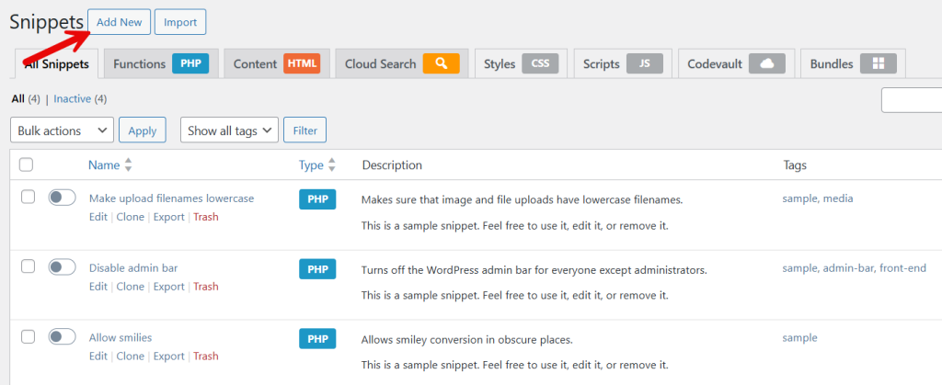This screenshot has height=385, width=942.
Task: Activate Make upload filenames lowercase snippet
Action: tap(62, 198)
